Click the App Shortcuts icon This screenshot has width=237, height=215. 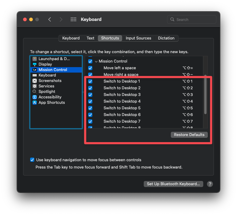35,103
